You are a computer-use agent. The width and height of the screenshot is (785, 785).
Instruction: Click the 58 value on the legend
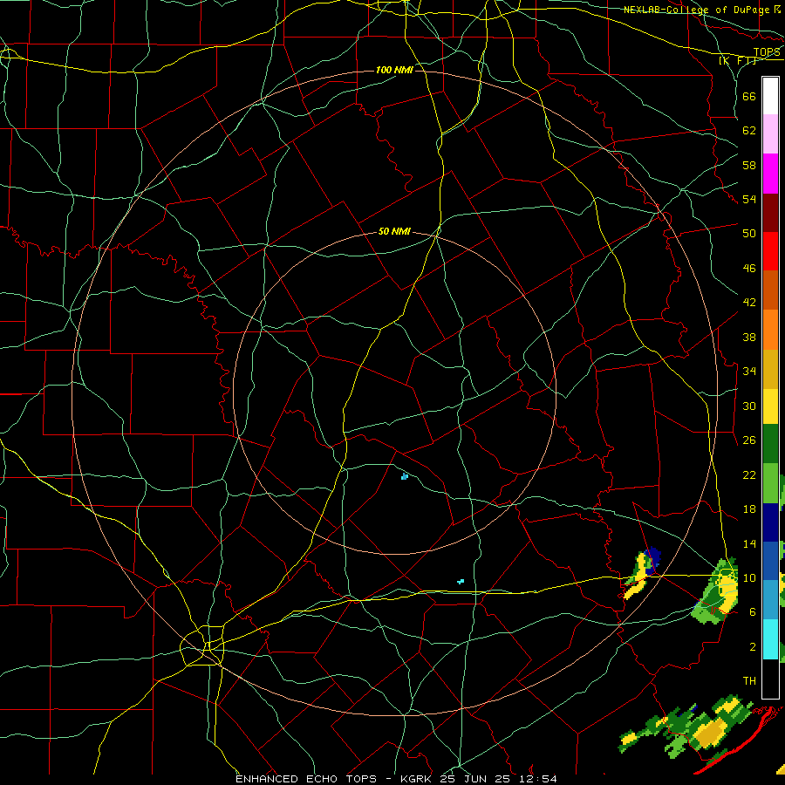[749, 165]
